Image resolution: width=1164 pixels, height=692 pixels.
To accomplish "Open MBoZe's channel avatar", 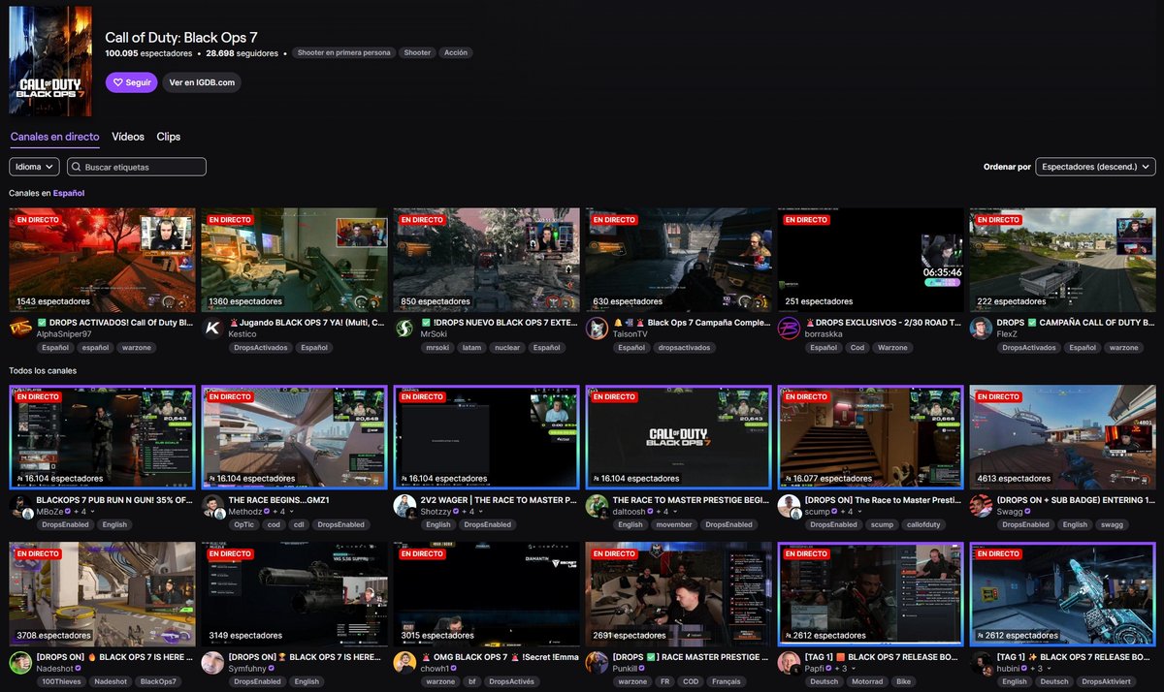I will coord(20,505).
